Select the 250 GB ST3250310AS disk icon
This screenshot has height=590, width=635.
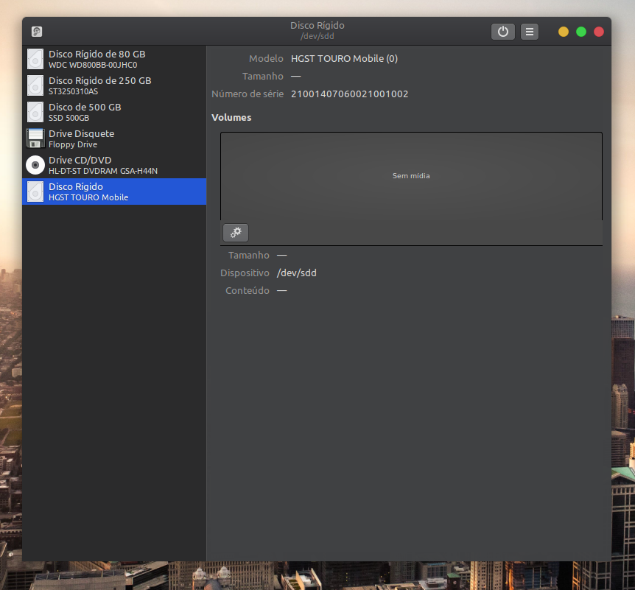click(35, 85)
